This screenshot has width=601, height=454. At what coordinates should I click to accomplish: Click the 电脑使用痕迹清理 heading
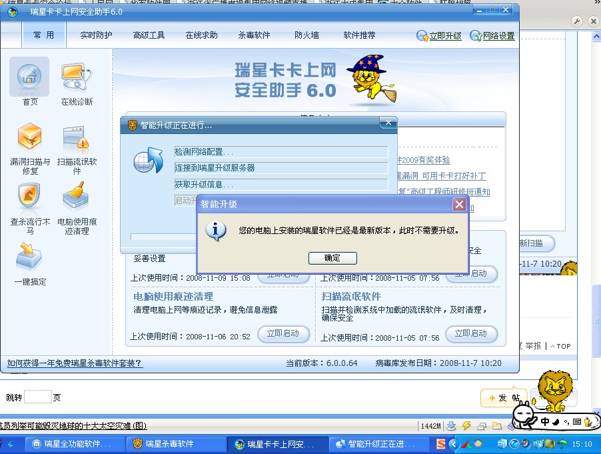pyautogui.click(x=173, y=297)
